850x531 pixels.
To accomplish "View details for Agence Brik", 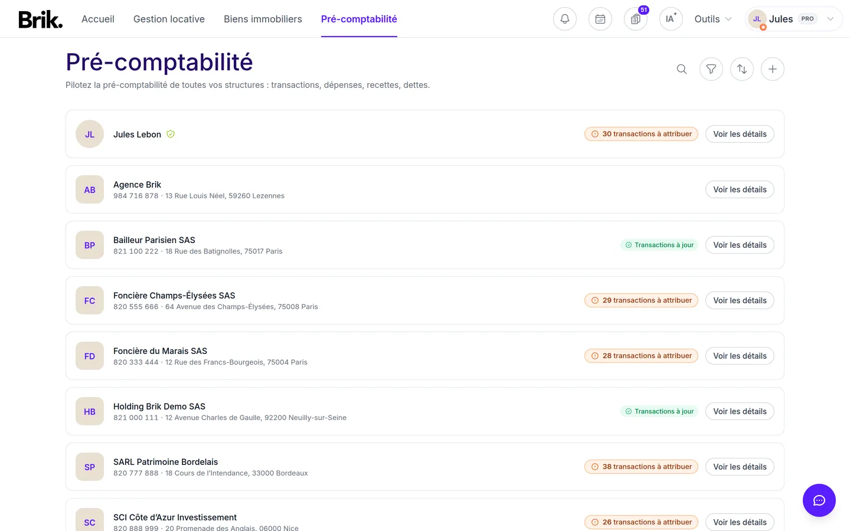I will (x=740, y=189).
